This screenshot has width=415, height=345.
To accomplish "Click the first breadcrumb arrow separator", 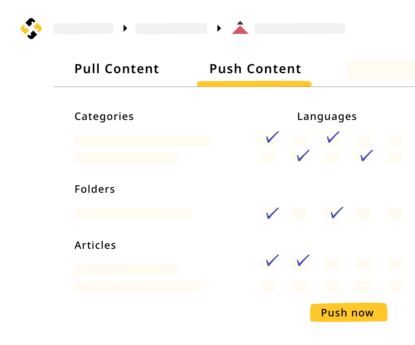I will point(125,28).
